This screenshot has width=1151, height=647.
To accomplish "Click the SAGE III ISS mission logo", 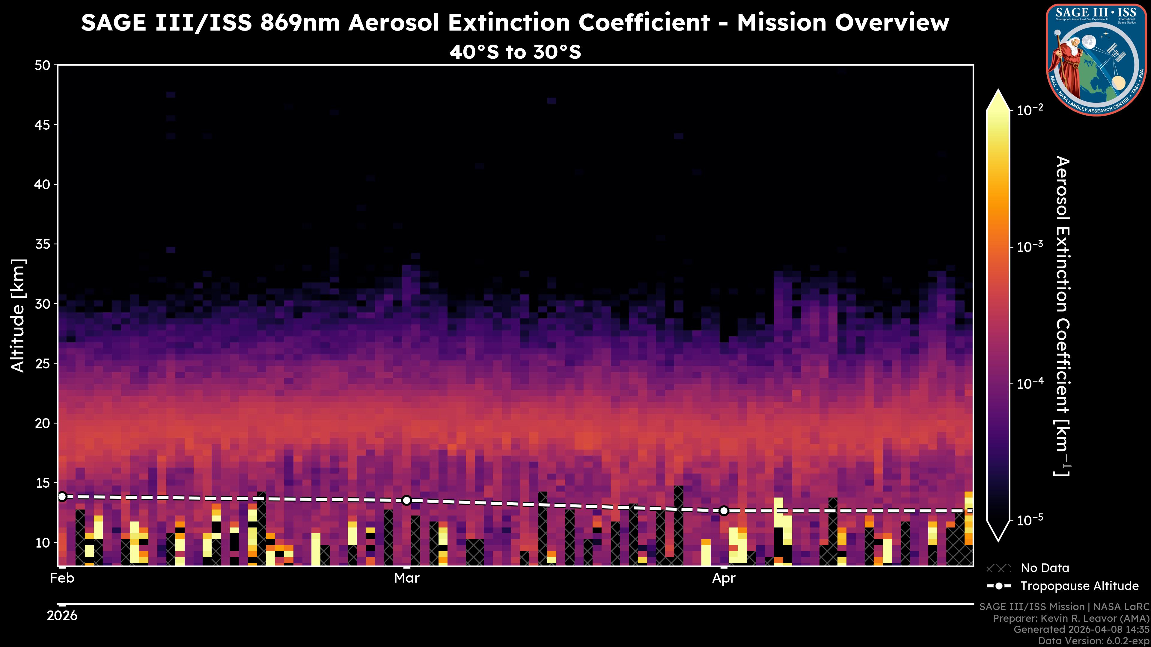I will pos(1096,60).
